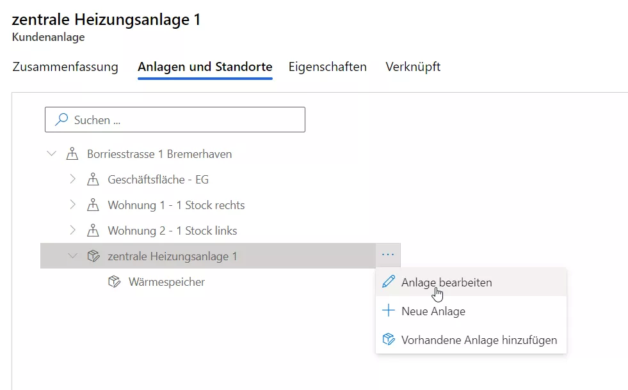This screenshot has width=628, height=390.
Task: Choose Anlage bearbeiten from the context menu
Action: pos(446,282)
